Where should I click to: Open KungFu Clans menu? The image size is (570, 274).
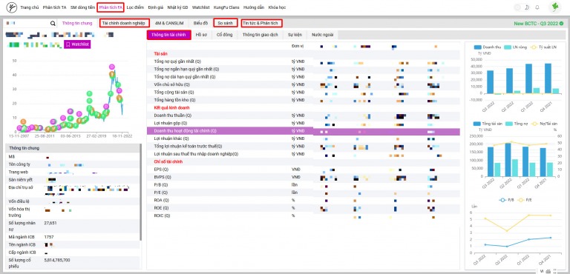tap(226, 7)
